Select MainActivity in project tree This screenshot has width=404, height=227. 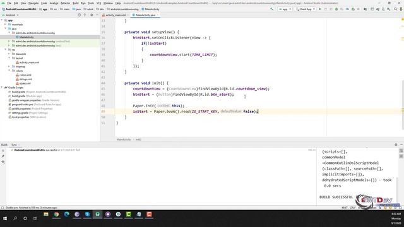click(x=27, y=37)
